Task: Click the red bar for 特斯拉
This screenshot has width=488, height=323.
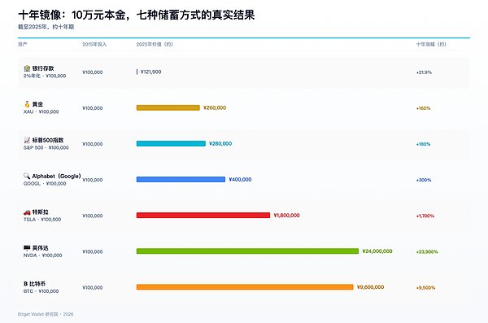Action: coord(203,216)
